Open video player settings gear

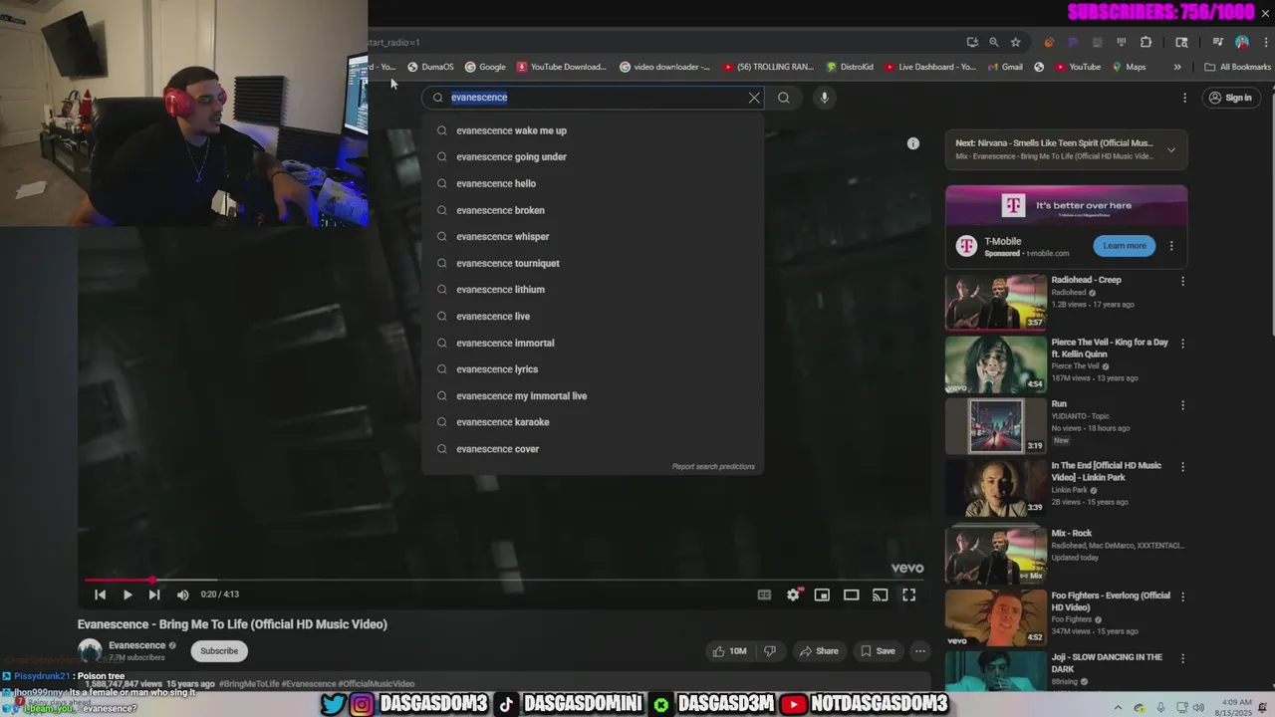[x=793, y=595]
